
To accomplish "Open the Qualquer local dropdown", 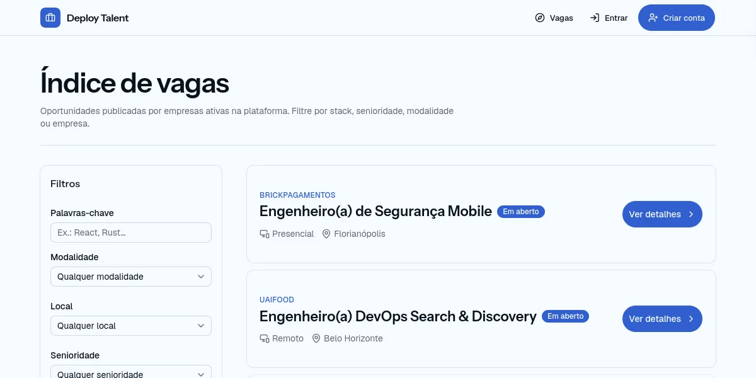I will pyautogui.click(x=131, y=326).
